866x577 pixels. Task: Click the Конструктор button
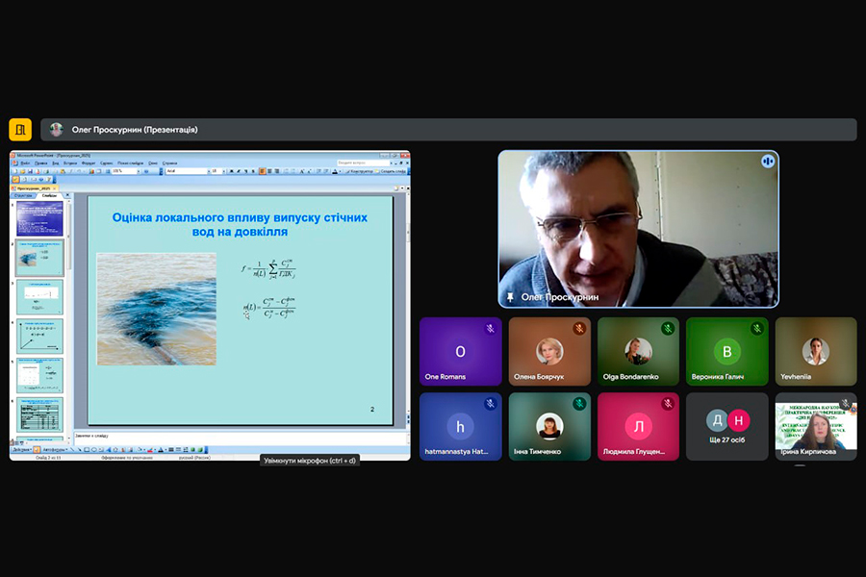click(359, 171)
